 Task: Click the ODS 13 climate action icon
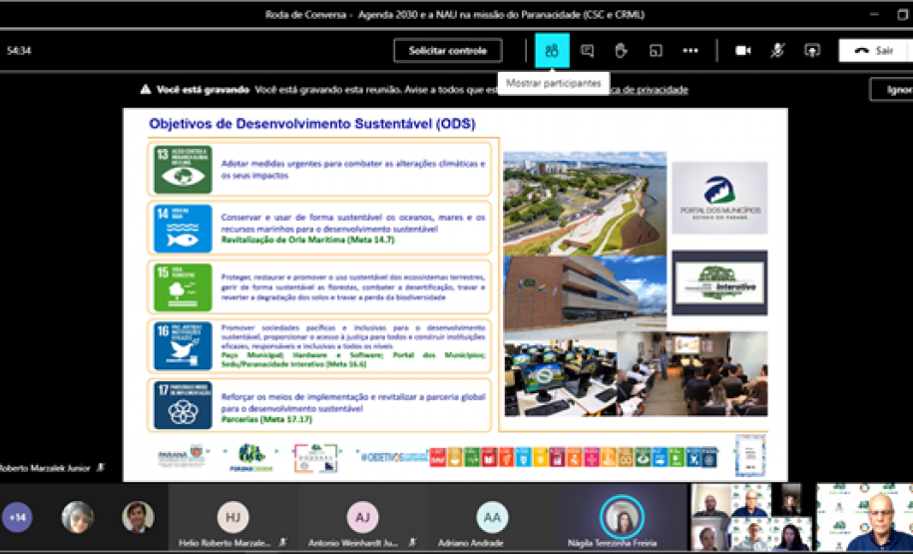pyautogui.click(x=183, y=170)
